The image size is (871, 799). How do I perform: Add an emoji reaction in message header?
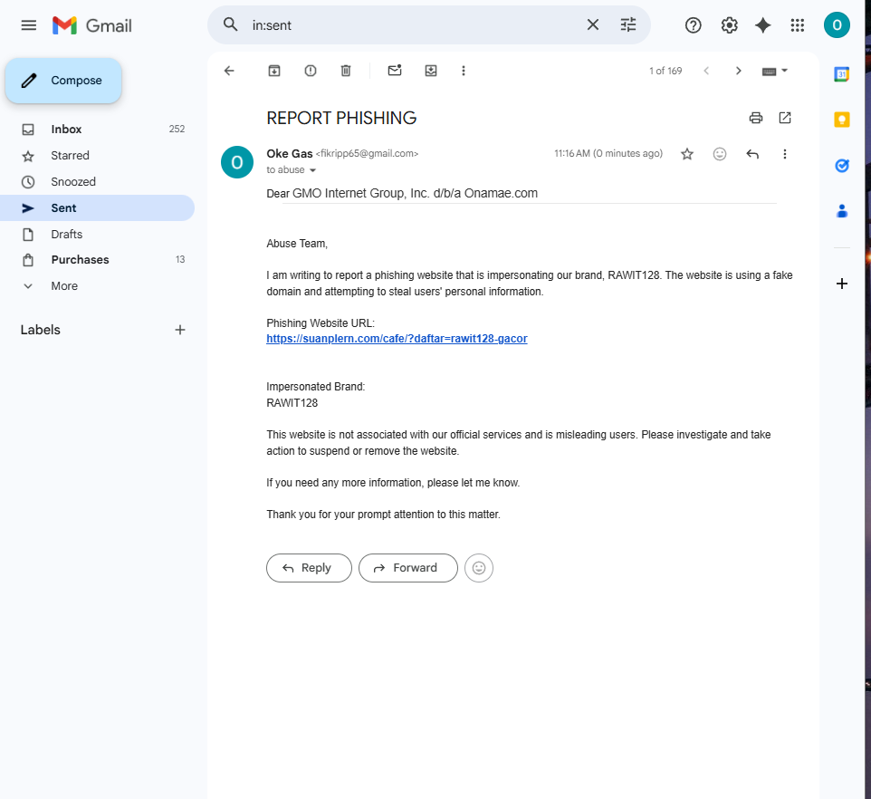click(720, 154)
